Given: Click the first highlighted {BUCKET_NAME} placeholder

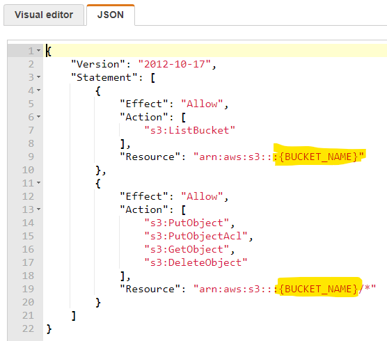Looking at the screenshot, I should pyautogui.click(x=318, y=157).
